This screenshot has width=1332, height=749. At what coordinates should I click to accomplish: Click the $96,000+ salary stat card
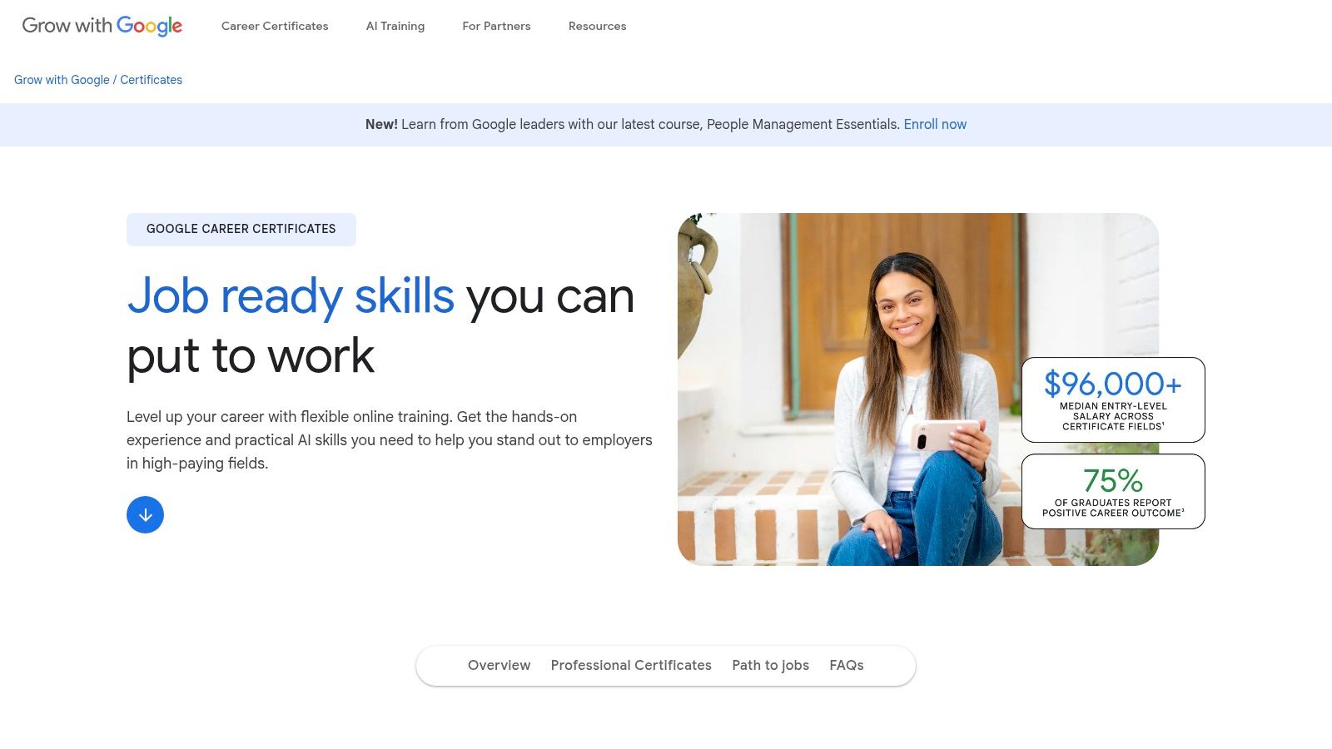1112,399
